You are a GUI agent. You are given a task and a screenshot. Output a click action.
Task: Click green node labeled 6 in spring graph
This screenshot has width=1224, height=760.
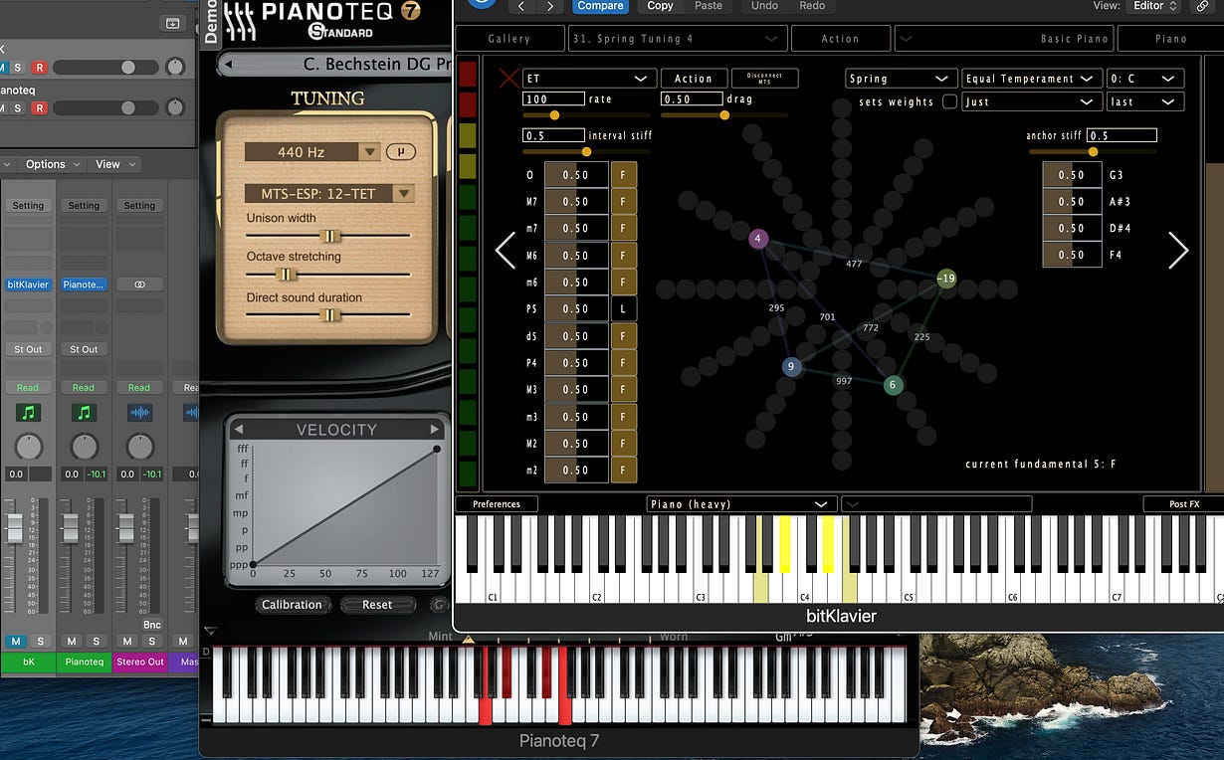tap(893, 385)
